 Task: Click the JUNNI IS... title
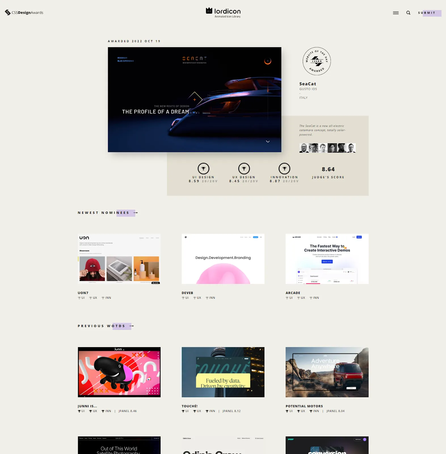[87, 406]
